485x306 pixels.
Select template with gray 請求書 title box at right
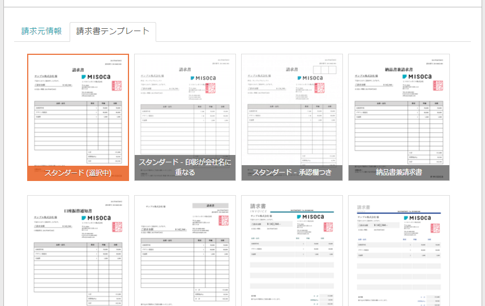[x=185, y=251]
